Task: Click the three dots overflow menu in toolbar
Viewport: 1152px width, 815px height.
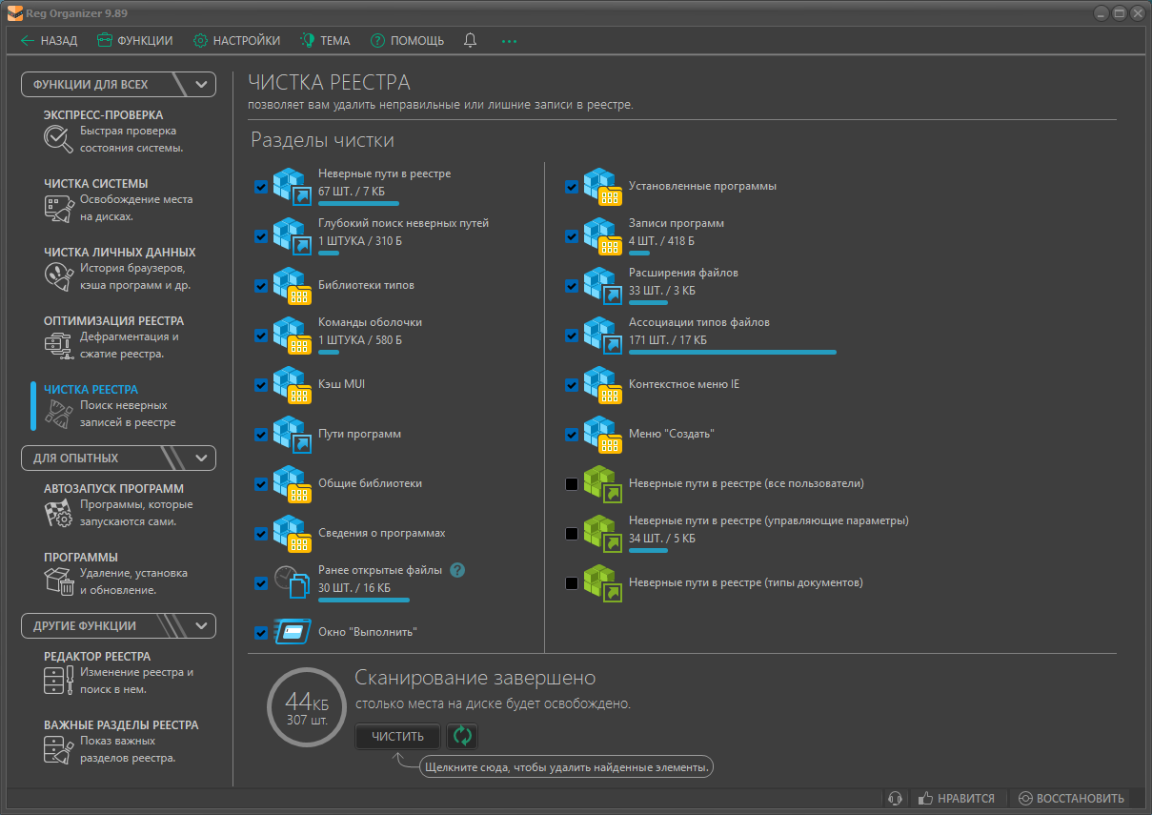Action: click(509, 41)
